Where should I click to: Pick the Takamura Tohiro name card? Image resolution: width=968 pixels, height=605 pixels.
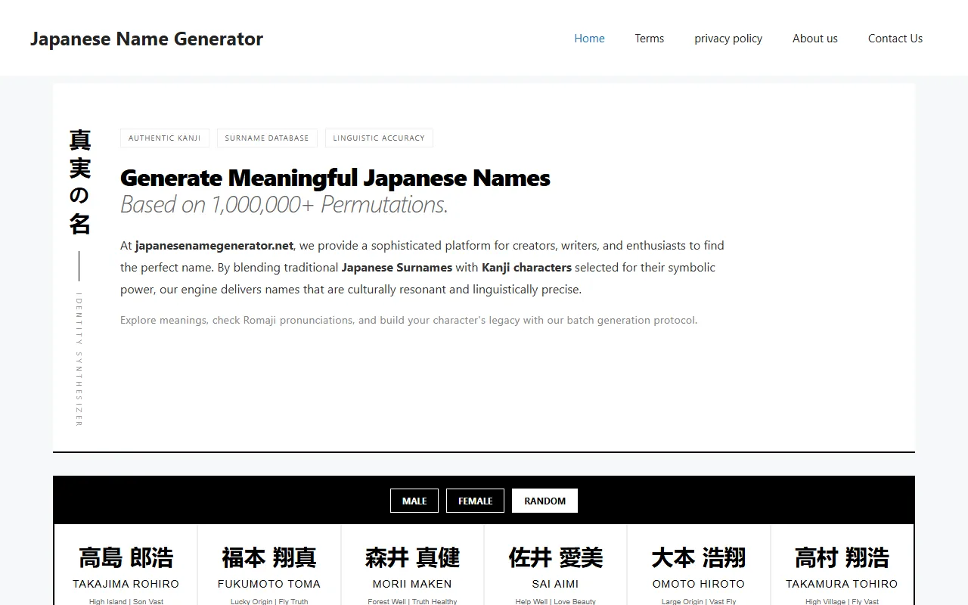[842, 567]
